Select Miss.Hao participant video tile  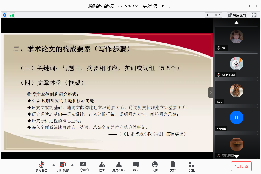click(237, 66)
